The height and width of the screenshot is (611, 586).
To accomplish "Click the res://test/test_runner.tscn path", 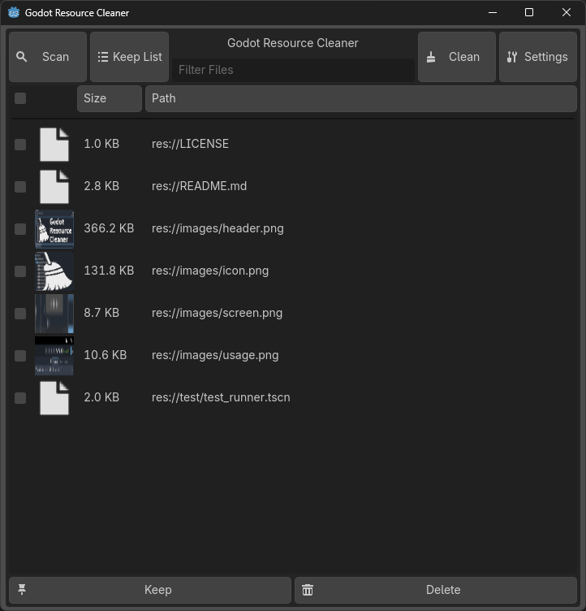I will pos(221,397).
